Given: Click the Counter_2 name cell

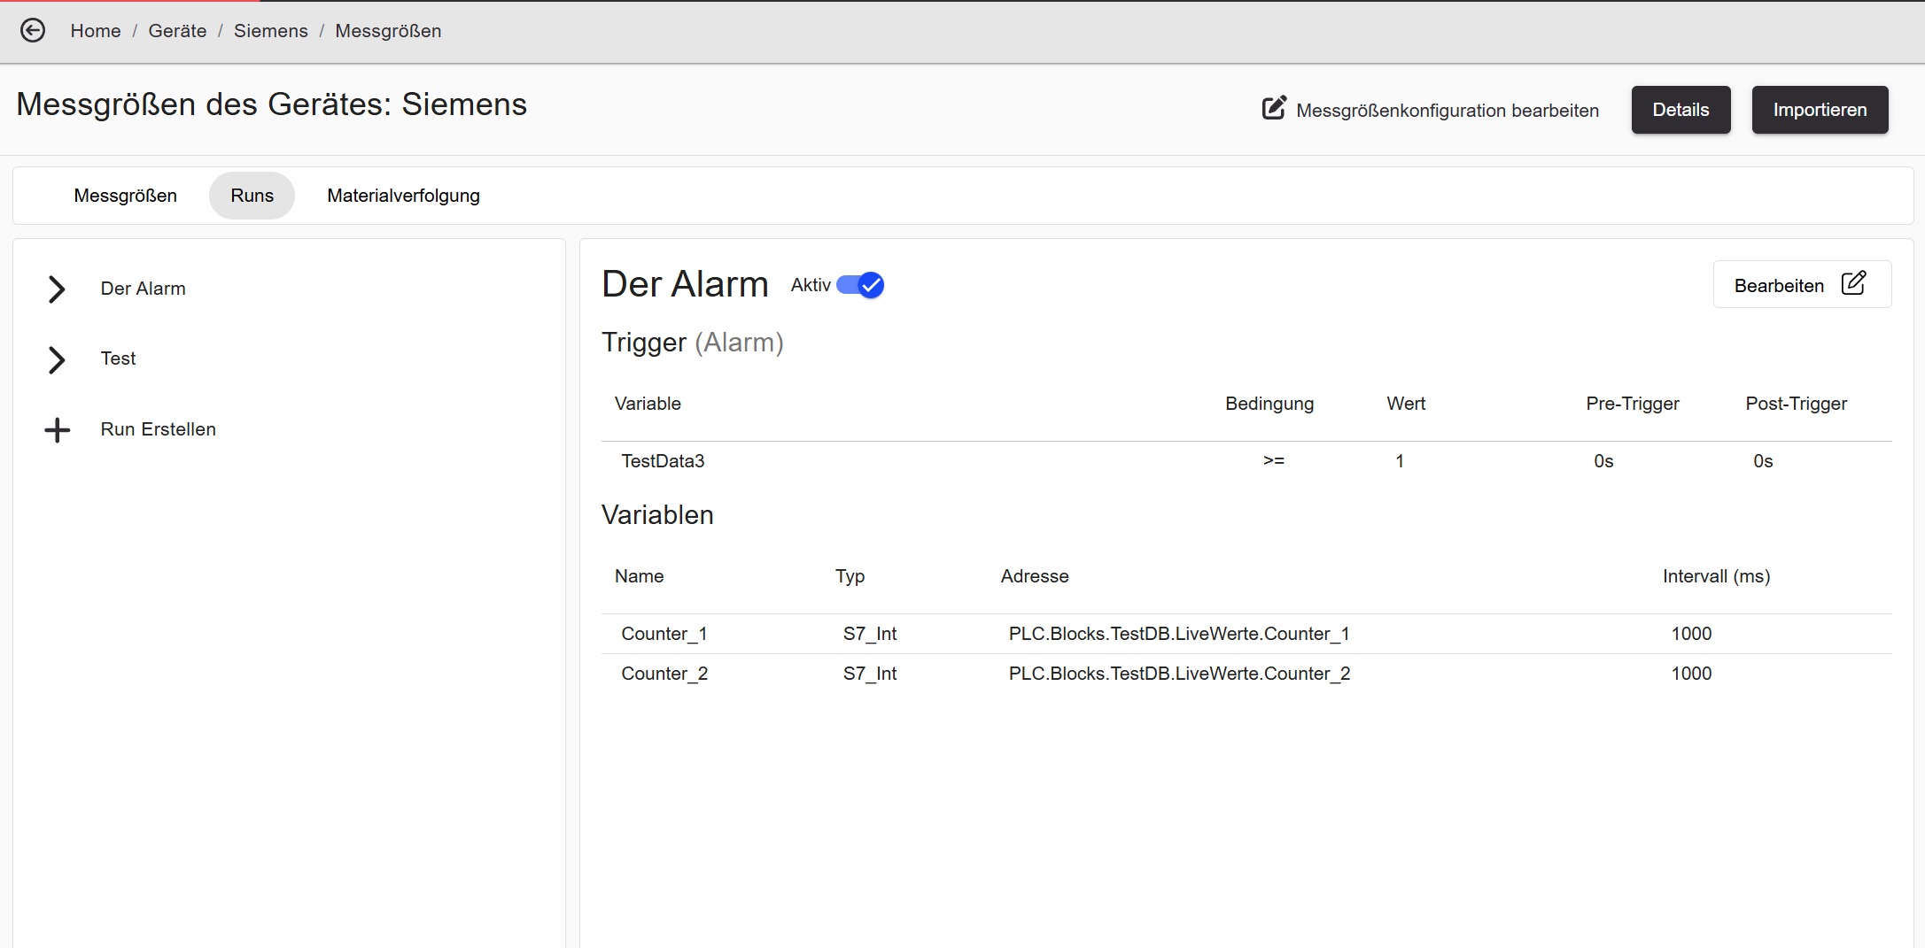Looking at the screenshot, I should (x=664, y=674).
